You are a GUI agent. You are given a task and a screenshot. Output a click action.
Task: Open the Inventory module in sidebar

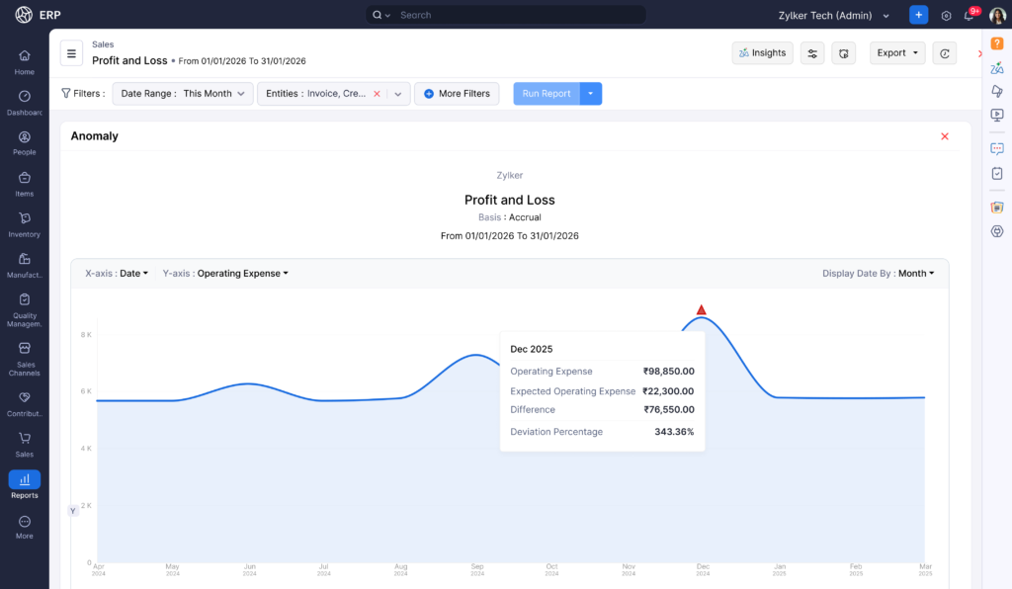[25, 224]
